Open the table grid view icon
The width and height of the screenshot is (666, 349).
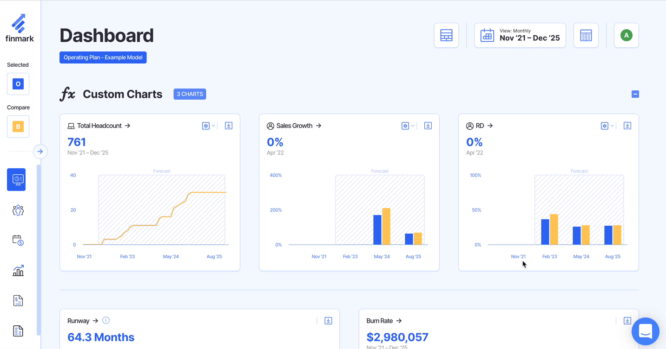[x=446, y=35]
